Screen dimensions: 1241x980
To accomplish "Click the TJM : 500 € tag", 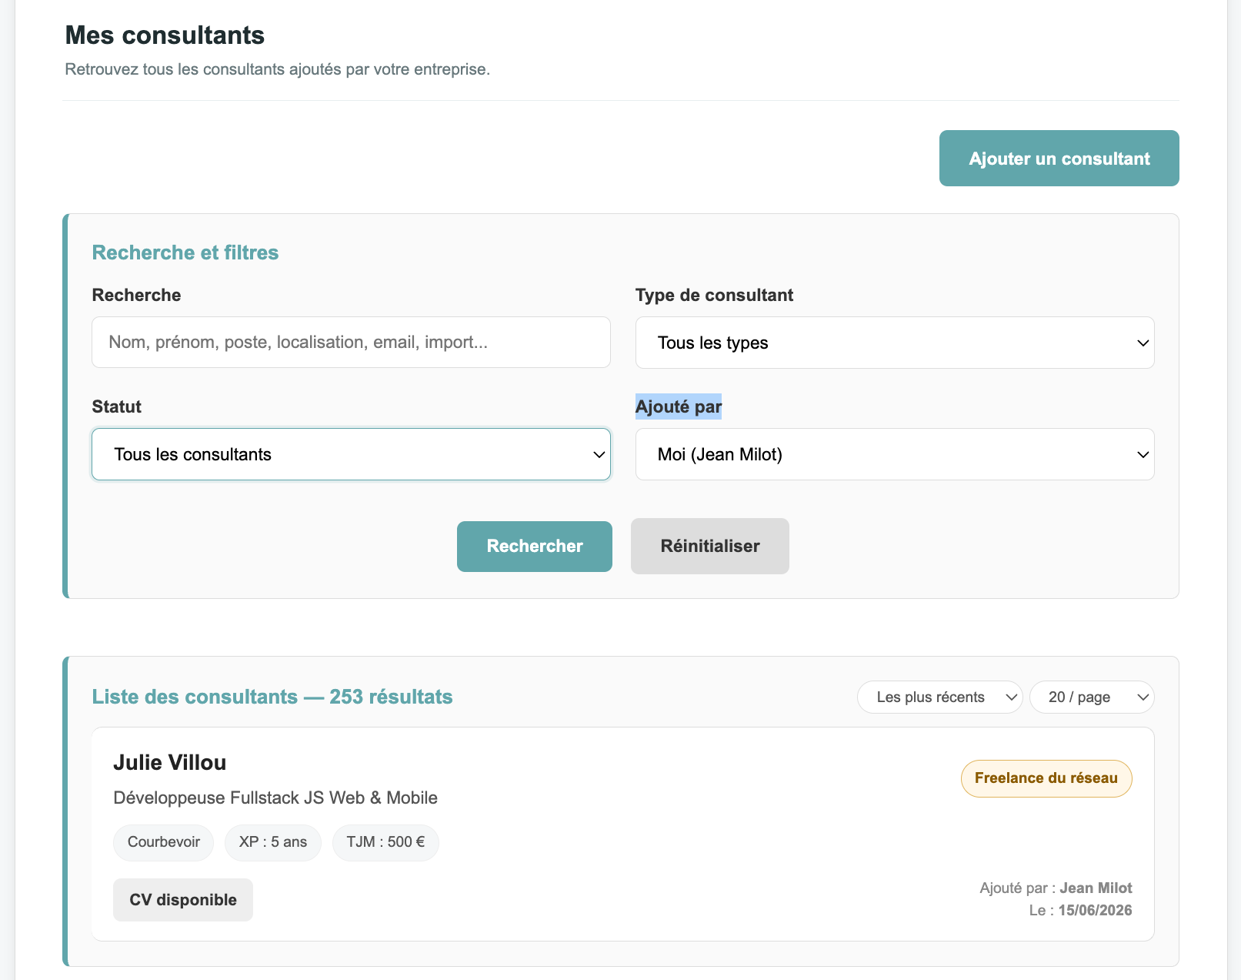I will click(x=385, y=842).
